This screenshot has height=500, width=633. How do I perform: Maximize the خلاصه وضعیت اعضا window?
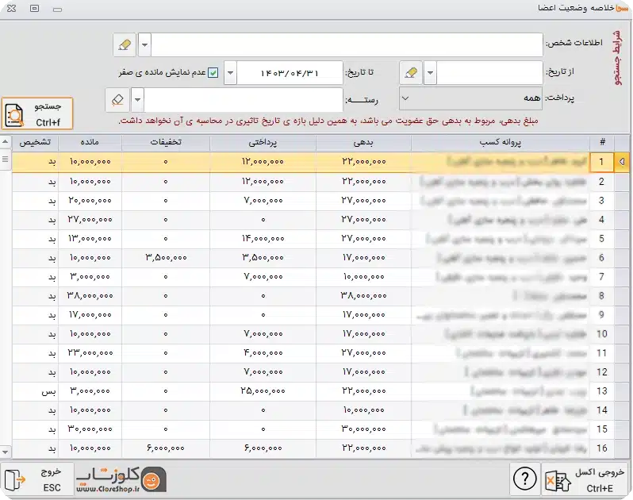click(34, 9)
